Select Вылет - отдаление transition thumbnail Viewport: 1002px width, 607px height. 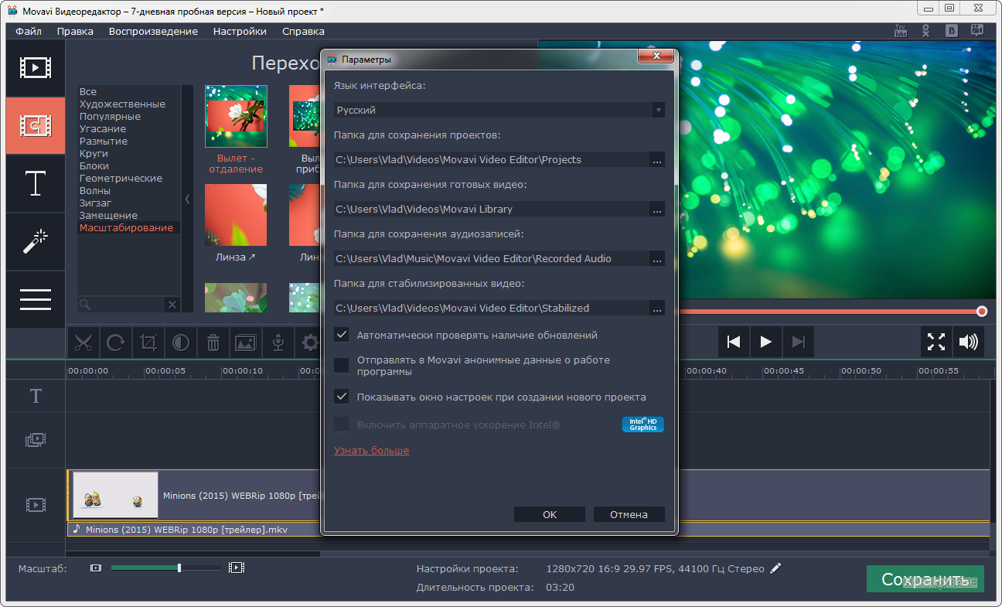236,116
